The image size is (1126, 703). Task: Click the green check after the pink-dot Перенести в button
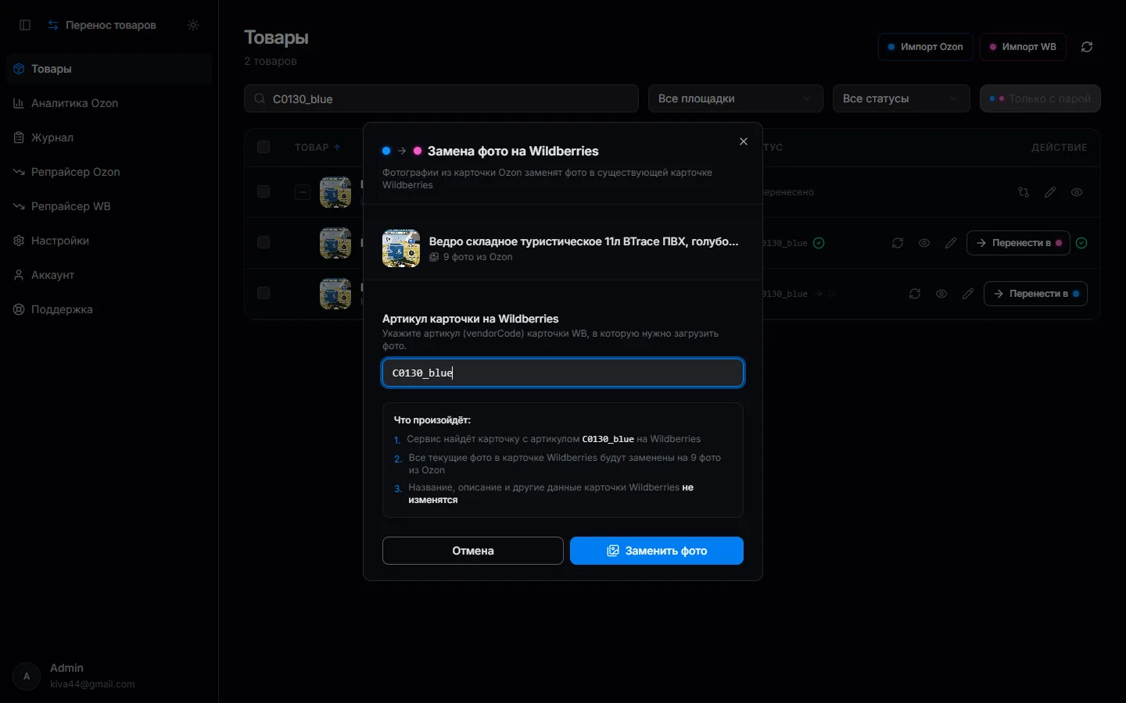click(x=1081, y=243)
